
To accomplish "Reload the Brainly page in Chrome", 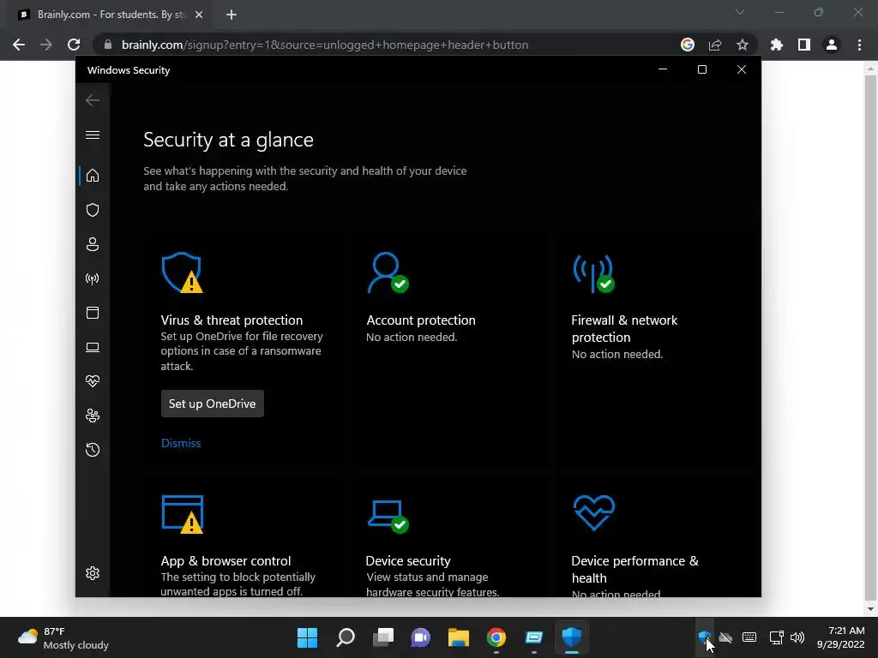I will (x=74, y=45).
